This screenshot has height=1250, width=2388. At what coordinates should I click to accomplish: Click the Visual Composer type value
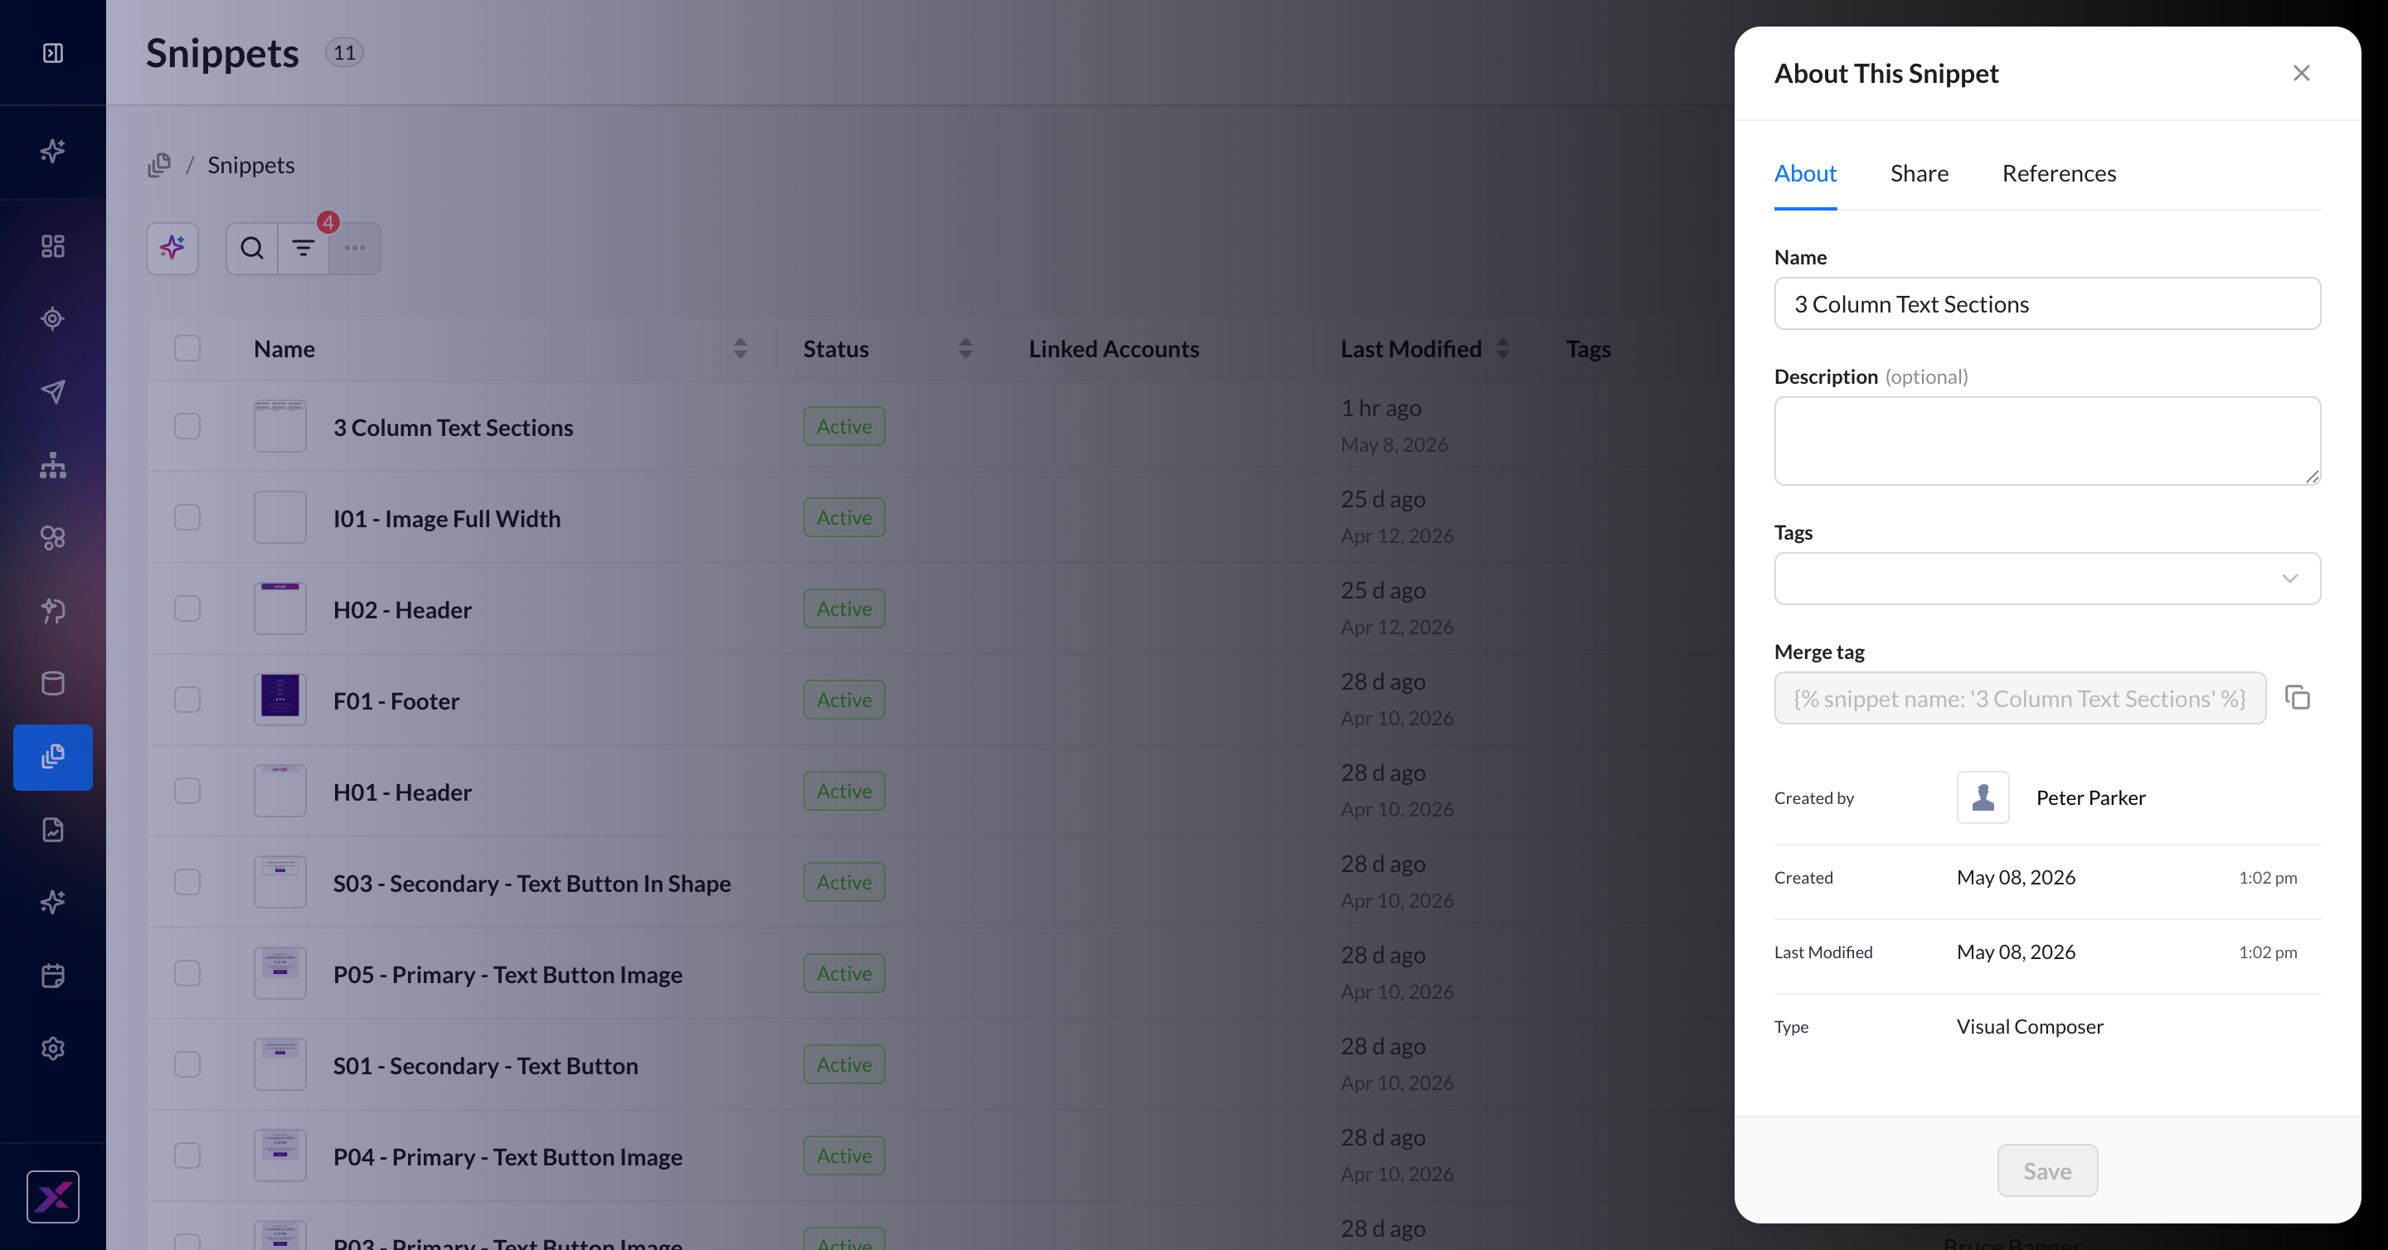coord(2029,1027)
